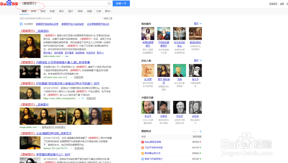Open dropdown arrow after fashion.163.com URL
Viewport: 288px width, 163px height.
tap(71, 148)
